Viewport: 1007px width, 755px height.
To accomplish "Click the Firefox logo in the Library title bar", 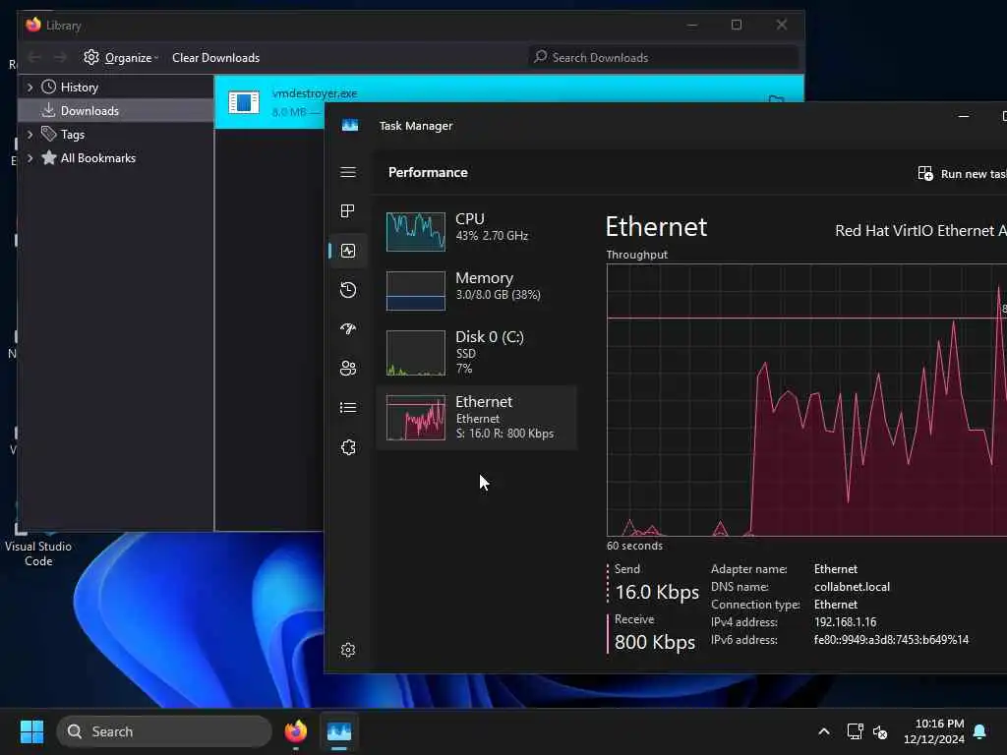I will point(33,25).
